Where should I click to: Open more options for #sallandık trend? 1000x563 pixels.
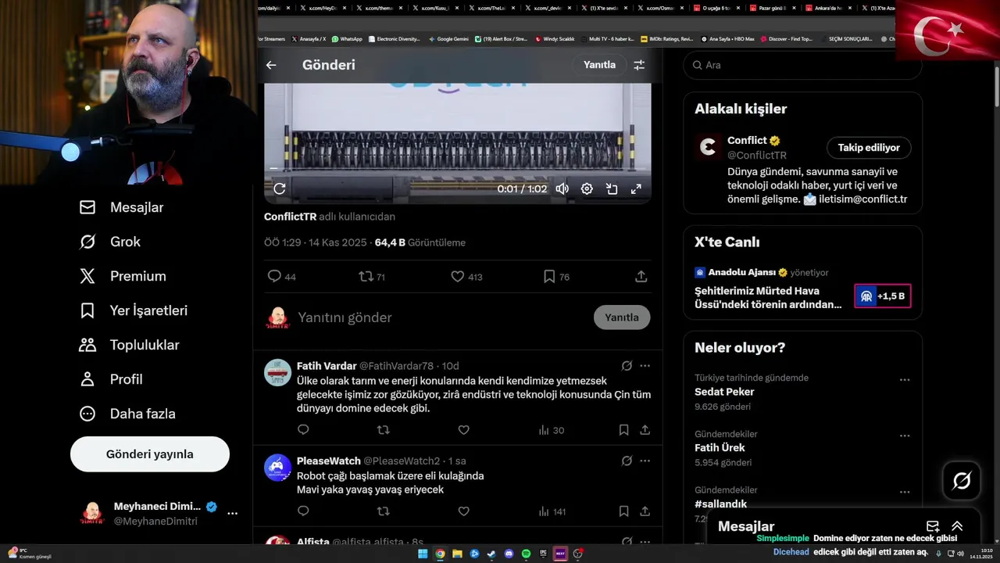click(905, 493)
